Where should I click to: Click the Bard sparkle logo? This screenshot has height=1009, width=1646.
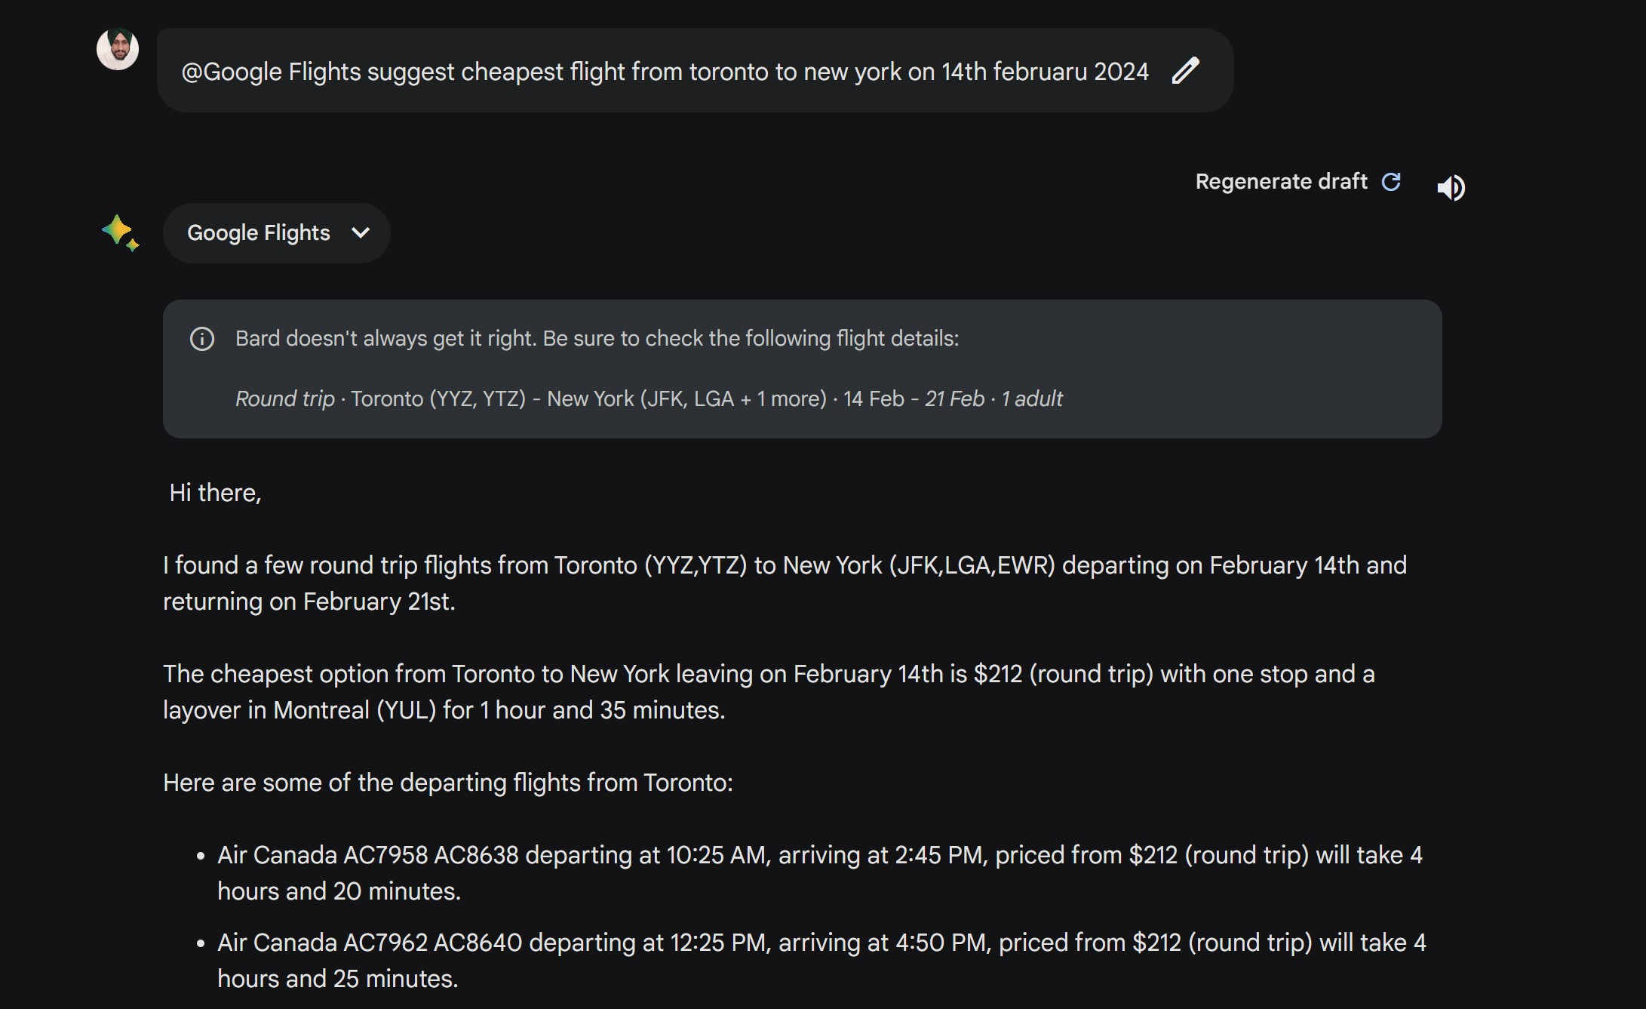click(x=120, y=232)
